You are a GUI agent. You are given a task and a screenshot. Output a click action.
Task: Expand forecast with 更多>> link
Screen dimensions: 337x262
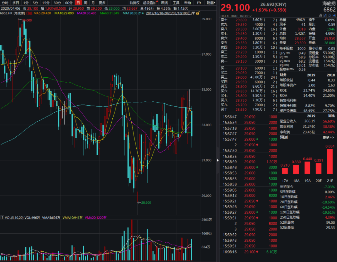329,137
